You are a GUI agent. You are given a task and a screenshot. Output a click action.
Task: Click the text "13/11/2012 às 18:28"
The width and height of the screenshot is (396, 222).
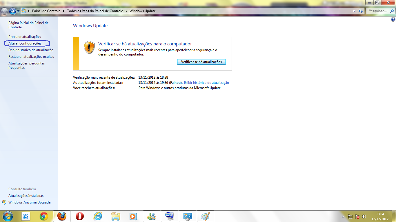153,77
